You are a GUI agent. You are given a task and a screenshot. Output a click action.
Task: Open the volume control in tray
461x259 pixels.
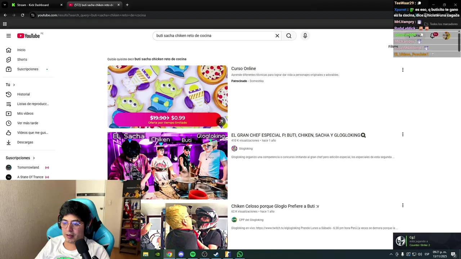tap(420, 254)
